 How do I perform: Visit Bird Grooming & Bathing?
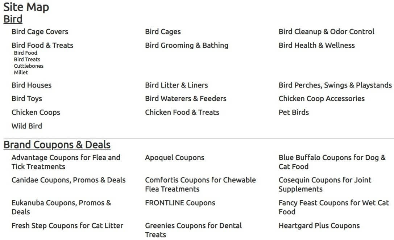pyautogui.click(x=187, y=45)
